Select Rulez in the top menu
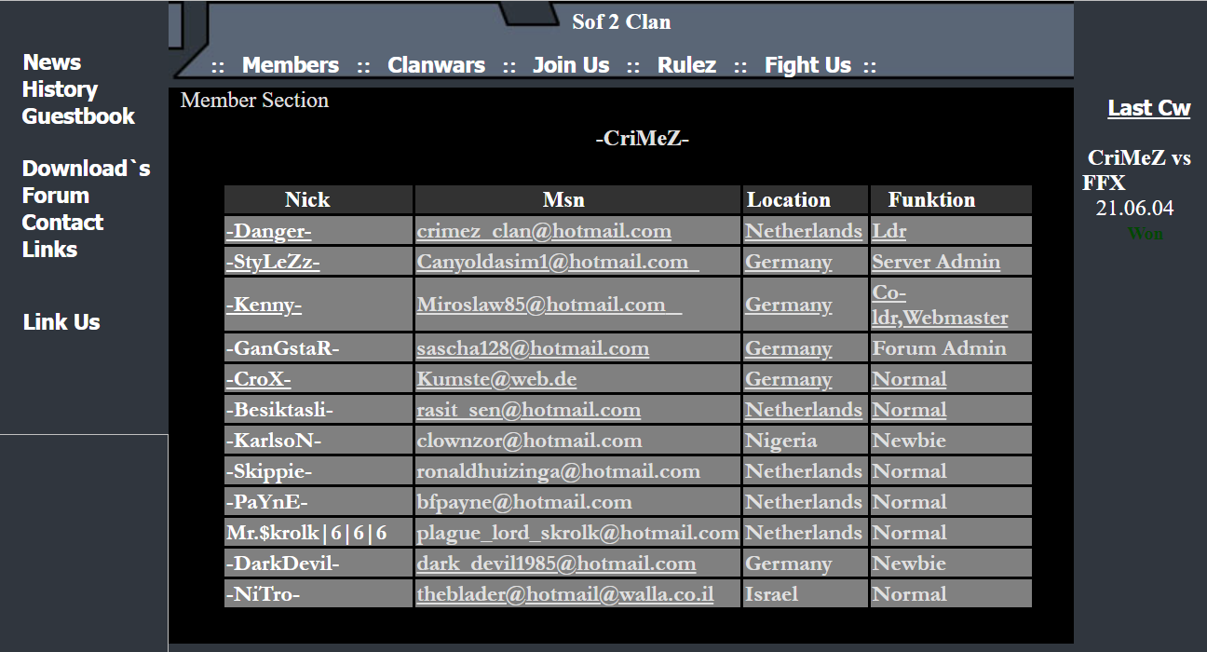This screenshot has width=1207, height=652. click(686, 65)
